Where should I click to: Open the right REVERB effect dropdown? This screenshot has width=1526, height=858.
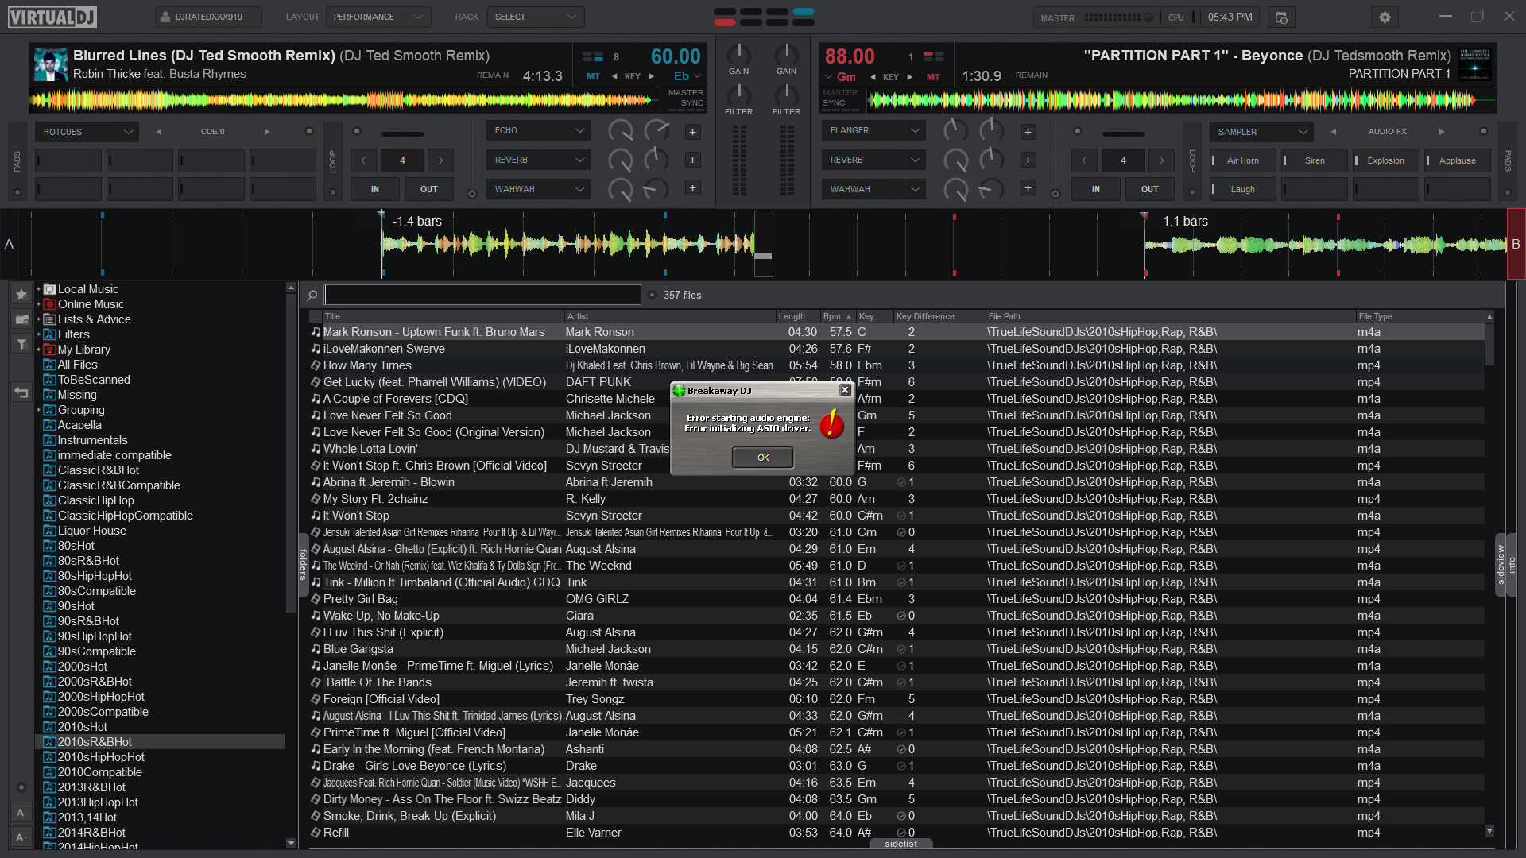[873, 160]
